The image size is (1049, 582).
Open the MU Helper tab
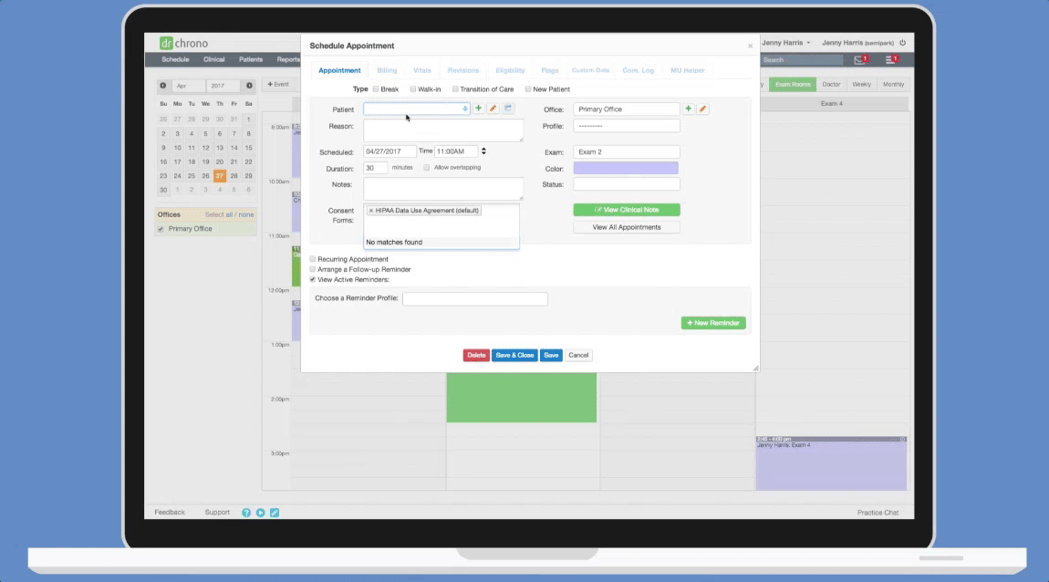(x=687, y=70)
